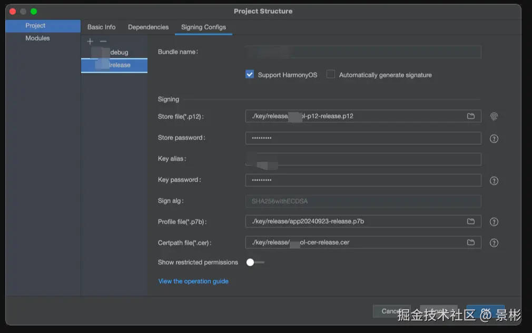The image size is (532, 333).
Task: Click the fingerprint icon next to Store file
Action: [x=494, y=116]
